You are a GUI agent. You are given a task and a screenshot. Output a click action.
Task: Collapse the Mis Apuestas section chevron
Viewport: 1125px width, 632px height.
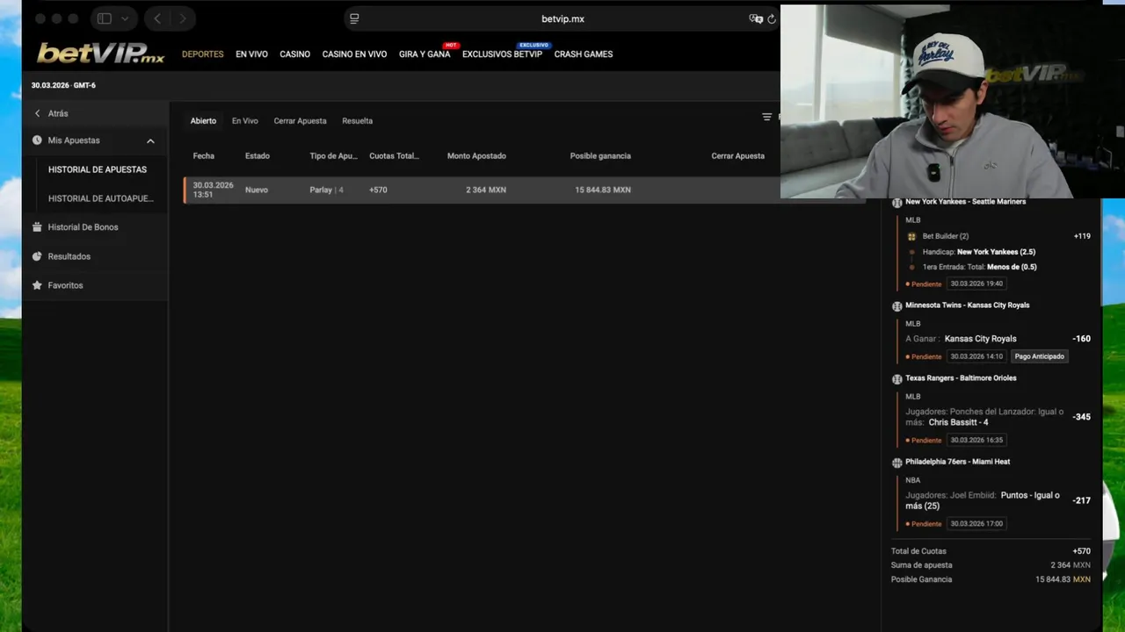(x=150, y=140)
